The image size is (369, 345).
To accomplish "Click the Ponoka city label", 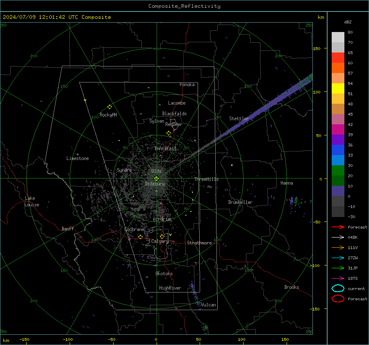I will tap(187, 85).
